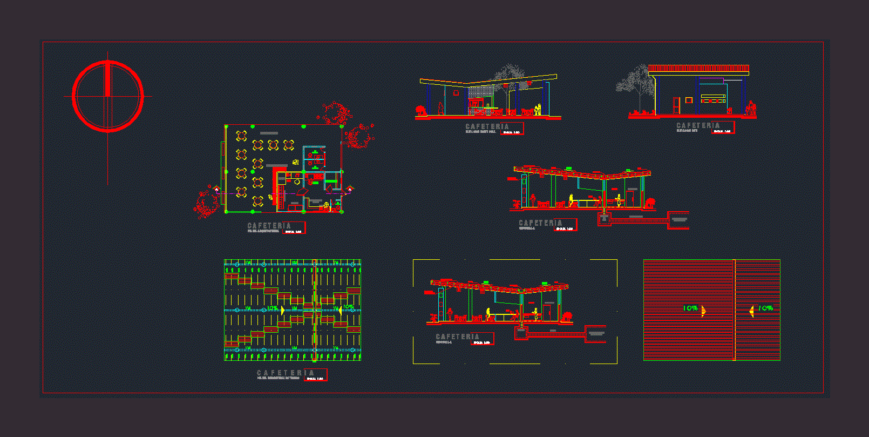Click right 10% slope label on striped roof
This screenshot has height=437, width=869.
765,308
